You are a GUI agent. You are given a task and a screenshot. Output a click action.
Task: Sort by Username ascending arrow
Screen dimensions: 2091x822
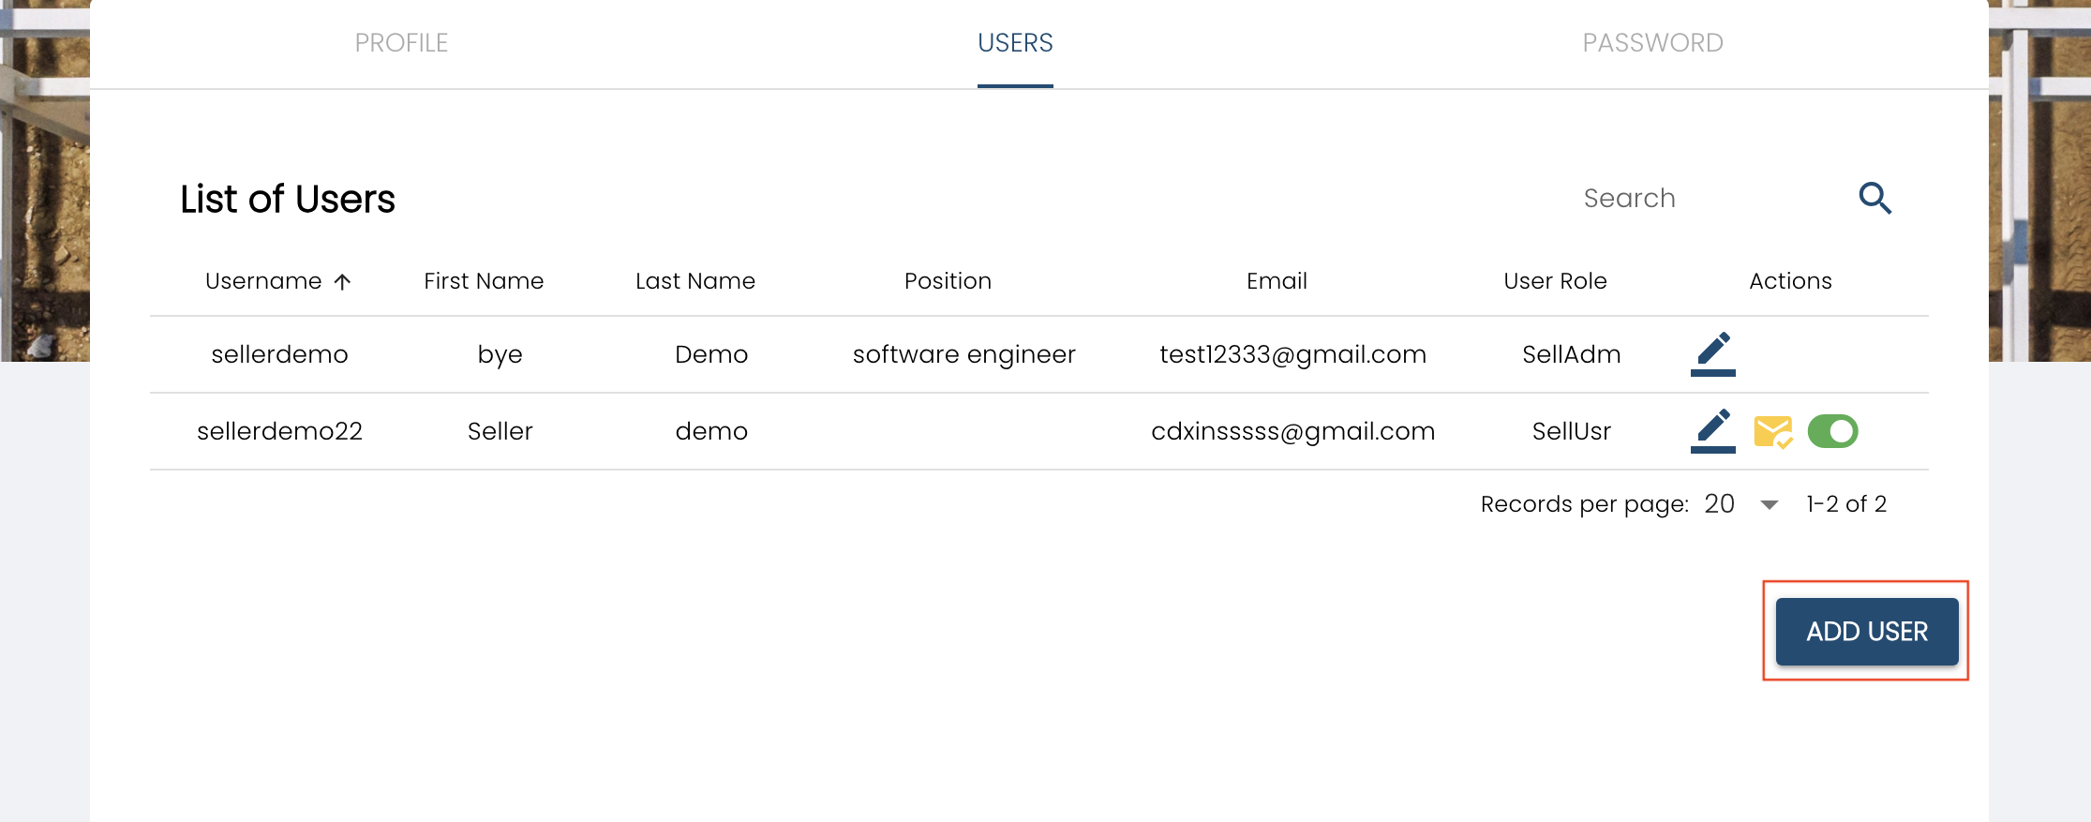tap(343, 281)
